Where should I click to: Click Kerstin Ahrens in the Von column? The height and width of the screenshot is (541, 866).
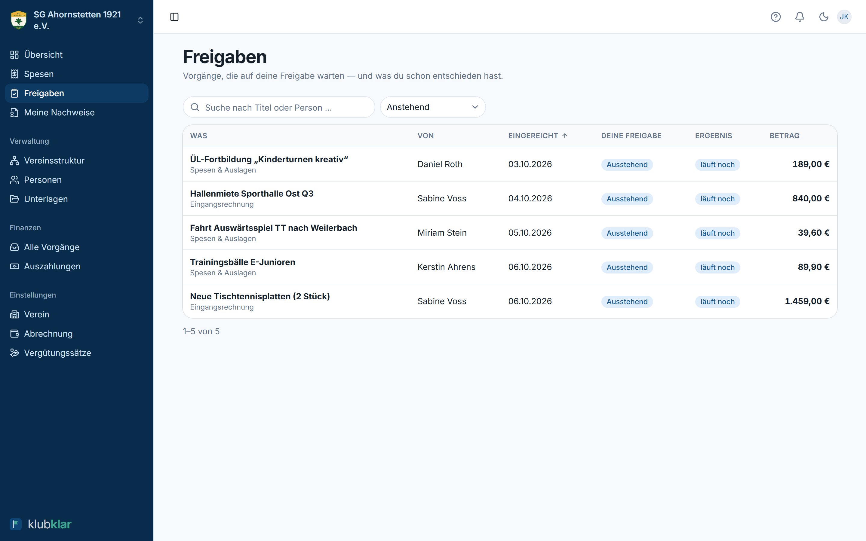446,267
